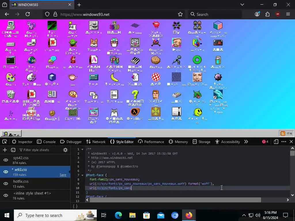Open the Pd document desktop icon
Viewport: 295px width, 221px height.
[x=73, y=26]
